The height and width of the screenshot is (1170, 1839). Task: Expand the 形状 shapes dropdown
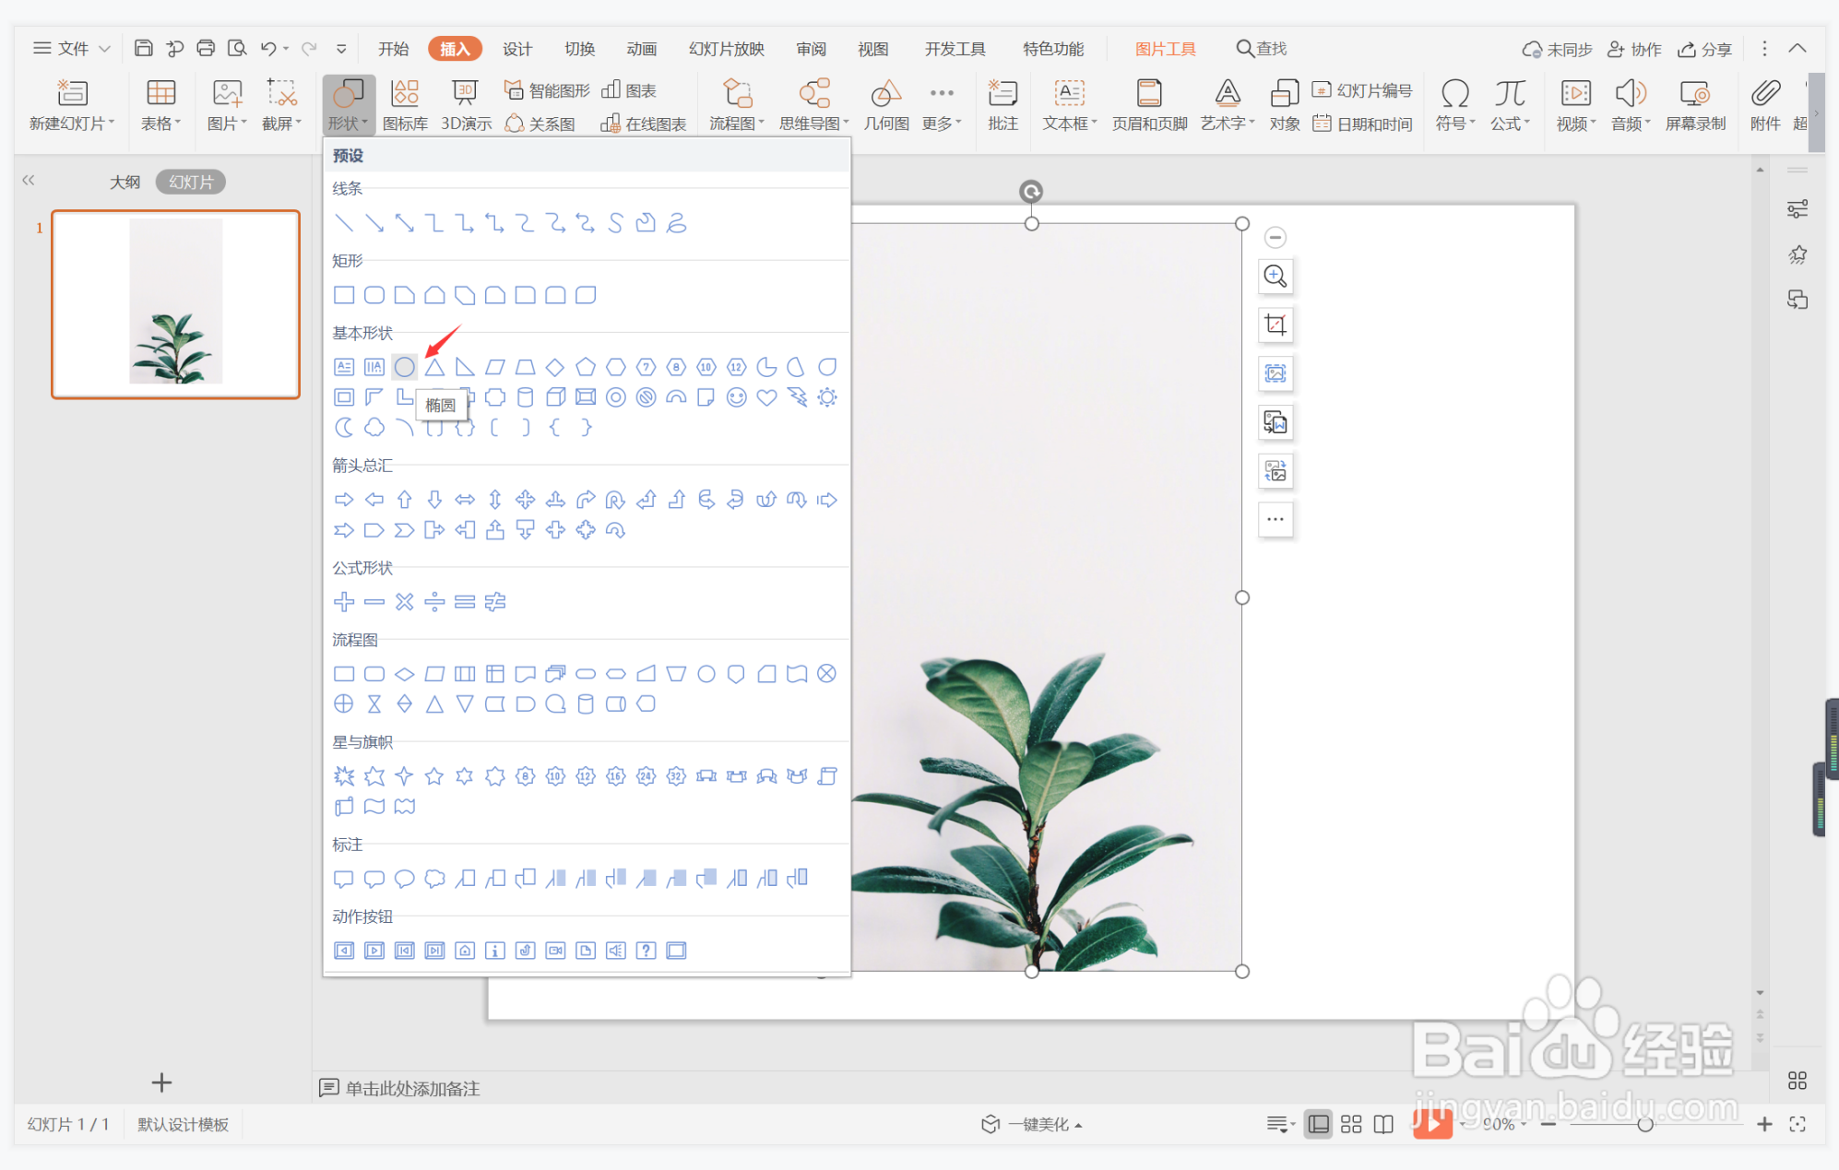coord(349,124)
